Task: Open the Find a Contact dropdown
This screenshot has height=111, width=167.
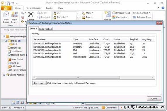Action: click(150, 13)
